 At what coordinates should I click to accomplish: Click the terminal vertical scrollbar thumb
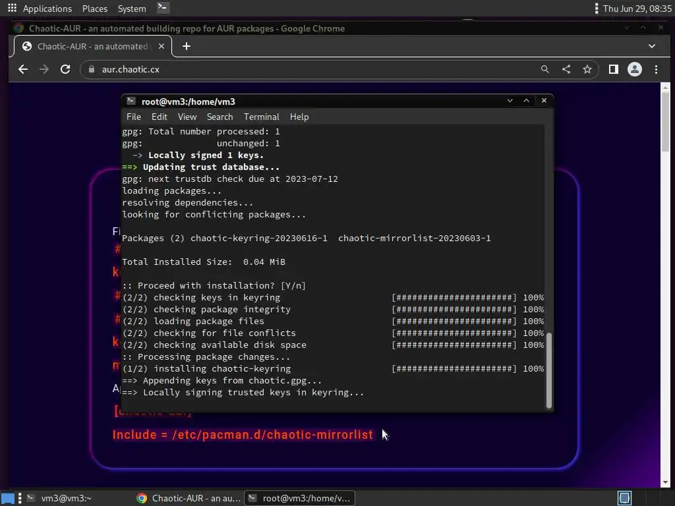(549, 370)
